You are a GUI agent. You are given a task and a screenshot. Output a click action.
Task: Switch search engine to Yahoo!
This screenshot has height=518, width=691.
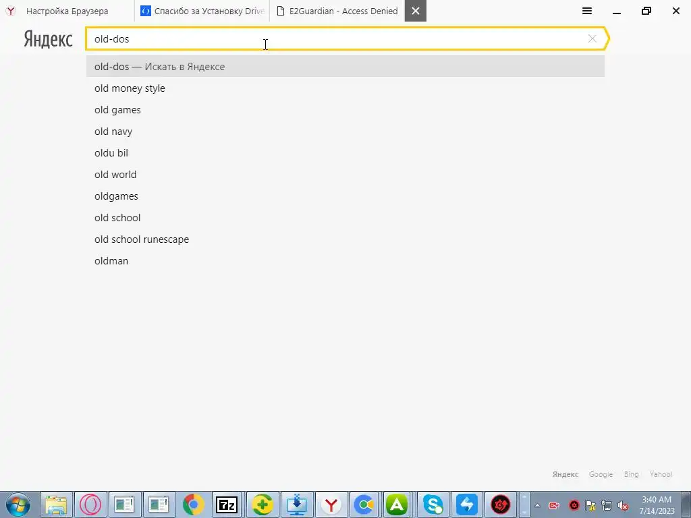pyautogui.click(x=661, y=474)
